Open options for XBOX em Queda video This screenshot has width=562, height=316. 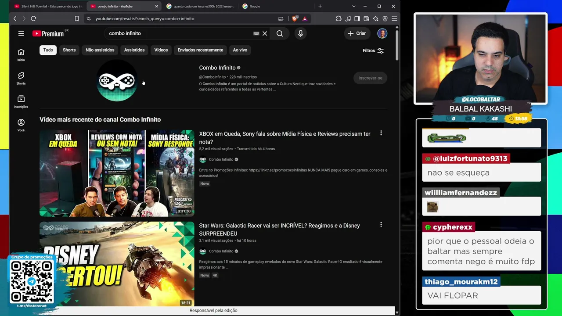(x=381, y=133)
